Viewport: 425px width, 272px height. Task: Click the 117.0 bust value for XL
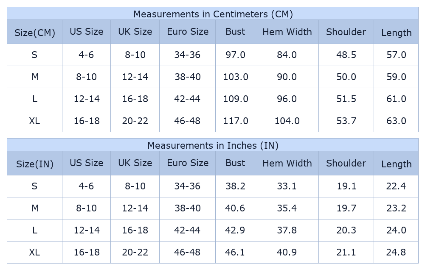click(236, 121)
